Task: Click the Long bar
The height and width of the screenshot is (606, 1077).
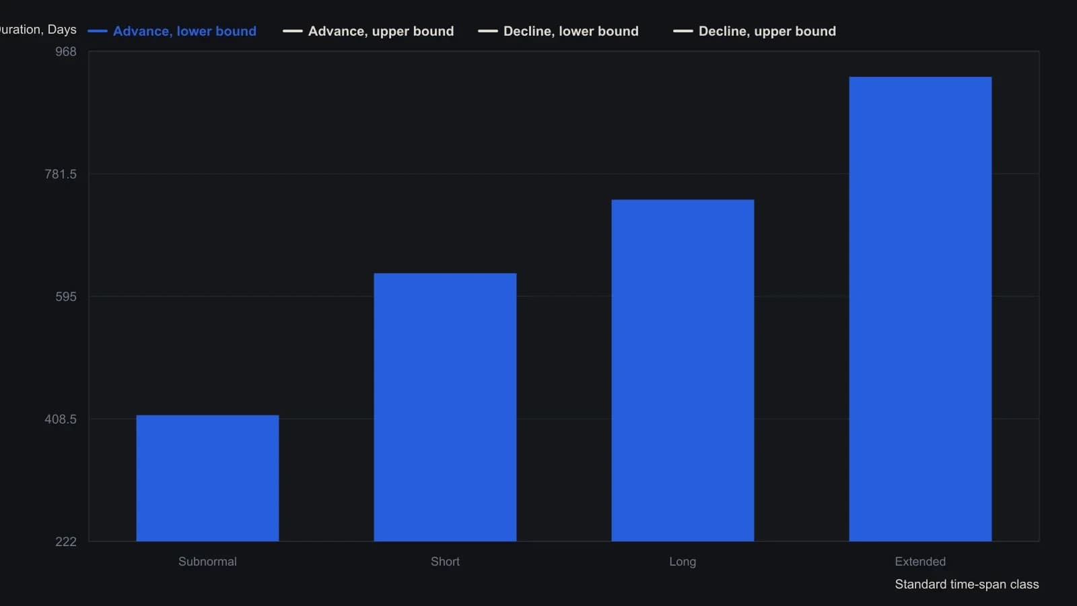Action: (x=683, y=370)
